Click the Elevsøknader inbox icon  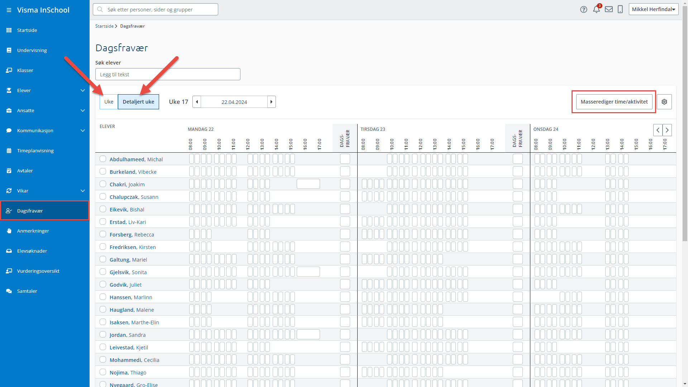(x=9, y=251)
